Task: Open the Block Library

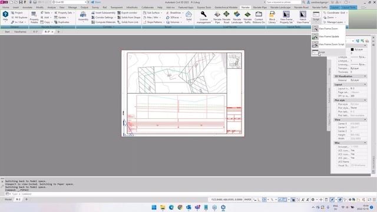Action: click(x=272, y=17)
